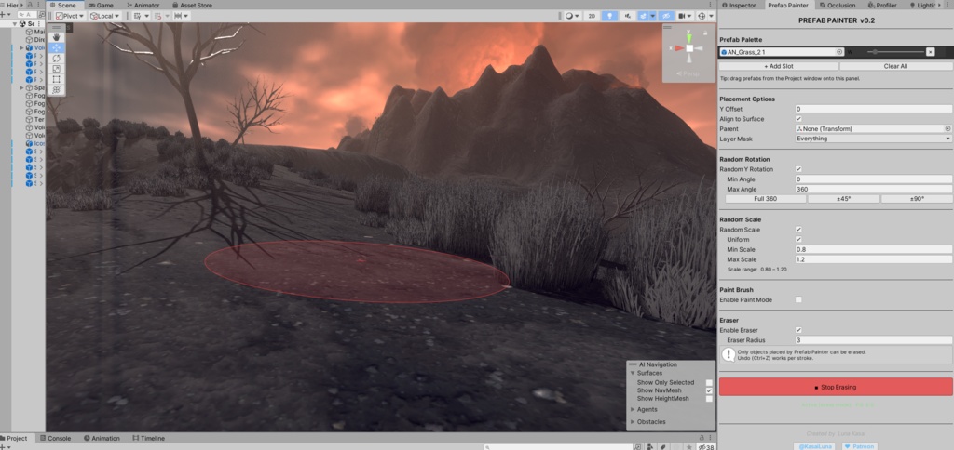Image resolution: width=954 pixels, height=450 pixels.
Task: Toggle Align to Surface checkbox
Action: click(x=798, y=119)
